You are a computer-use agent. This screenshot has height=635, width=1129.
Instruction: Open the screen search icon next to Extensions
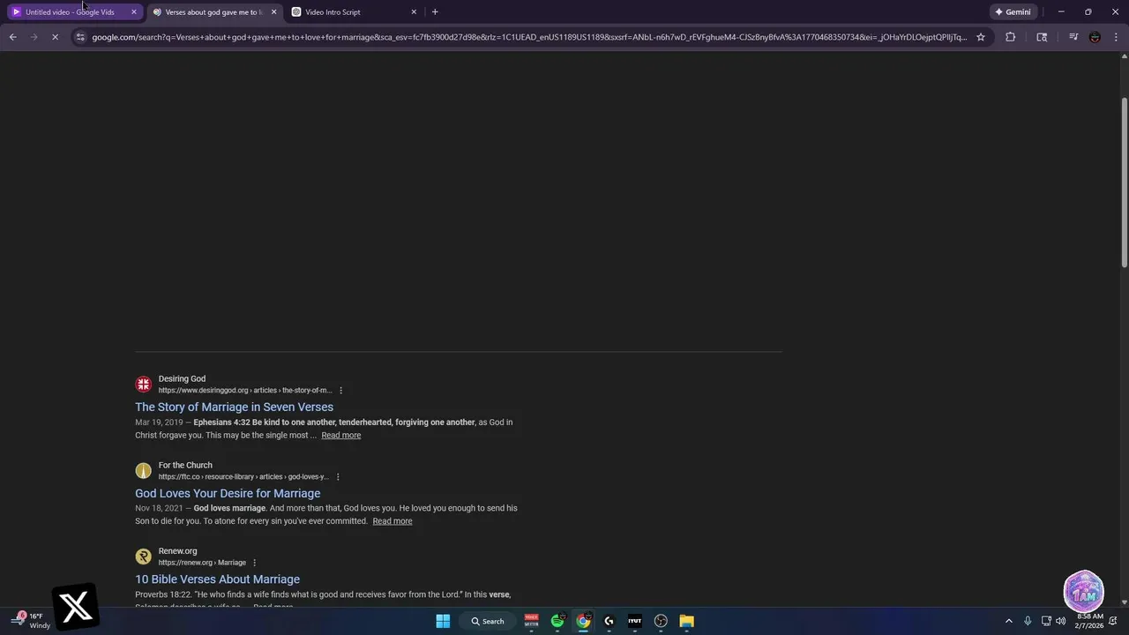coord(1042,37)
